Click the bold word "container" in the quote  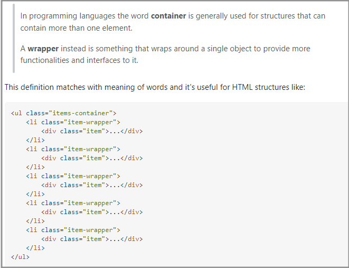click(168, 16)
